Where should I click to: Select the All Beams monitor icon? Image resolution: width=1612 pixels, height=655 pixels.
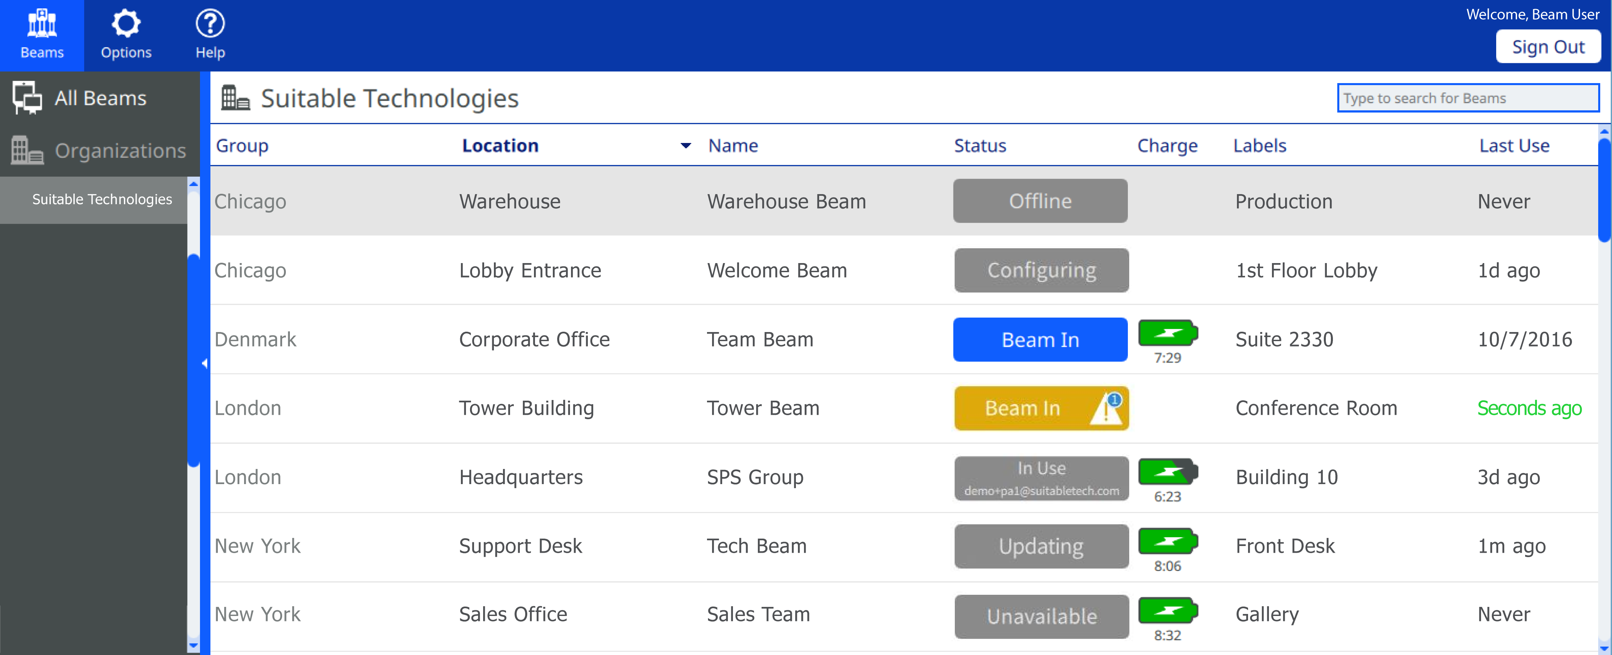[x=27, y=98]
